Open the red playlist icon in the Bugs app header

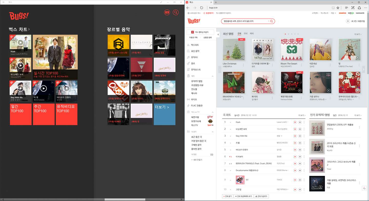[167, 12]
